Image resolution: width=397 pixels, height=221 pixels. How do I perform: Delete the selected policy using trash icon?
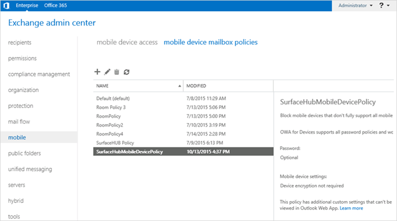(116, 72)
